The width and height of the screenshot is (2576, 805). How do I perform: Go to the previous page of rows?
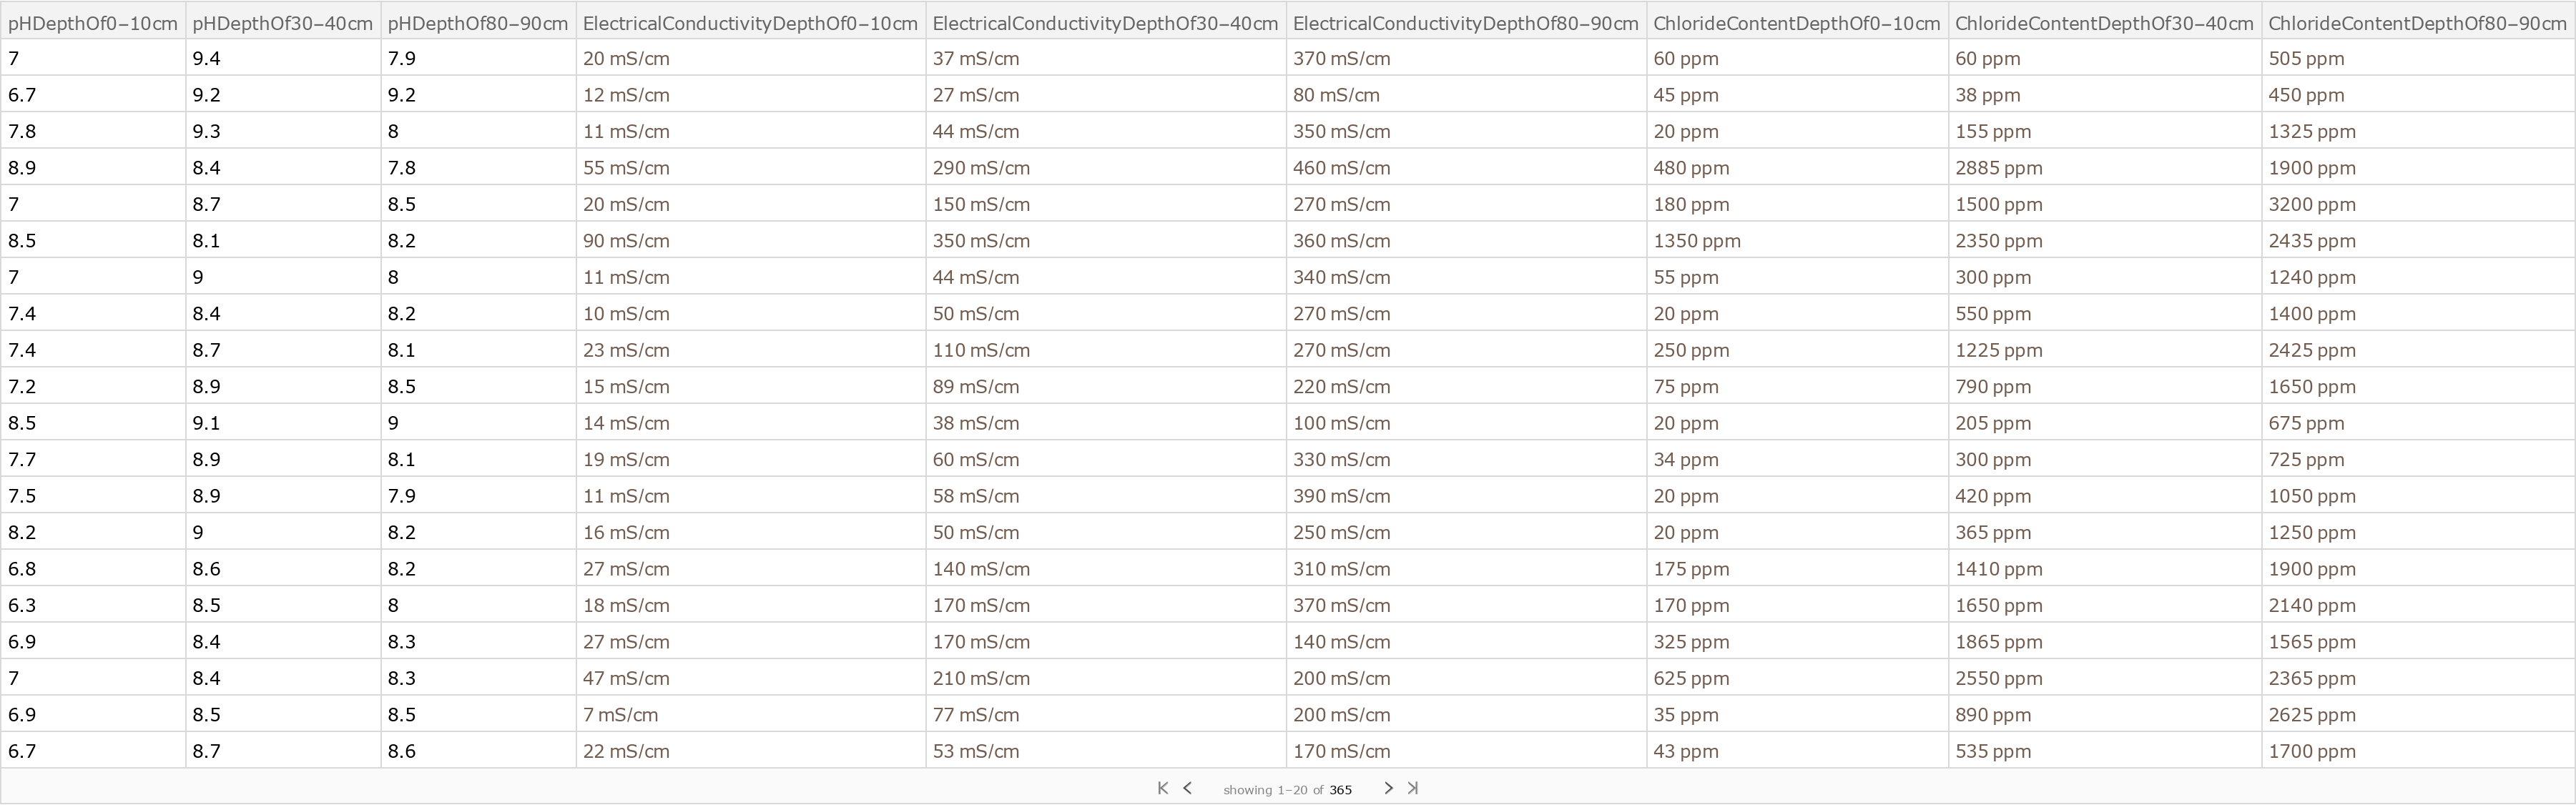(x=1187, y=788)
